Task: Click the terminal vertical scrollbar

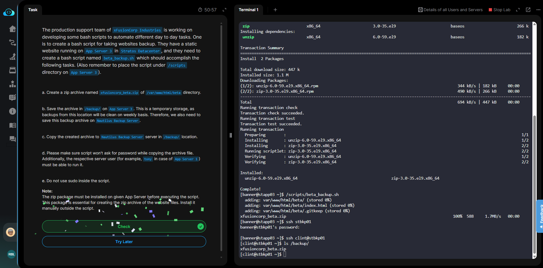Action: click(x=534, y=183)
